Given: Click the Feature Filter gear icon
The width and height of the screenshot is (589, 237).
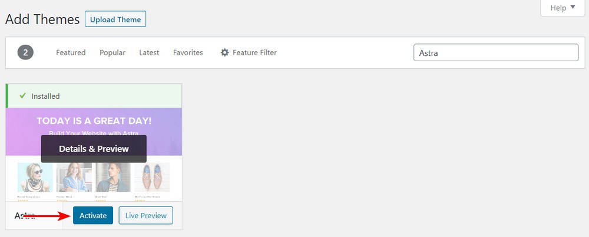Looking at the screenshot, I should [224, 52].
